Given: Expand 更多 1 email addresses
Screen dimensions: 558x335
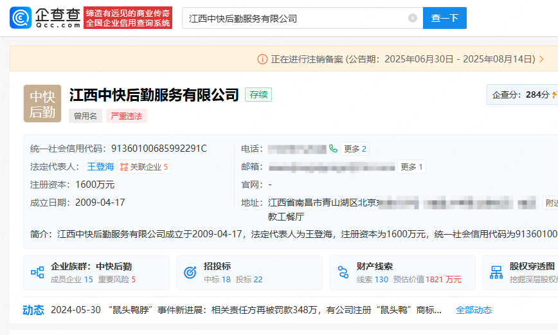Looking at the screenshot, I should point(411,167).
